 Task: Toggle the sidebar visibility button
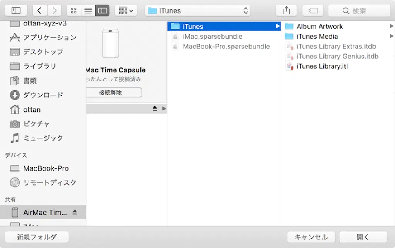point(16,11)
